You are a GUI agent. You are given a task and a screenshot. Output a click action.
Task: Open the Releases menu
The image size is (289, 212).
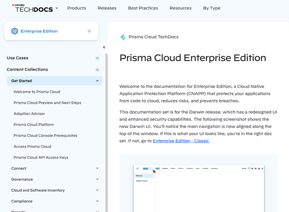(107, 8)
